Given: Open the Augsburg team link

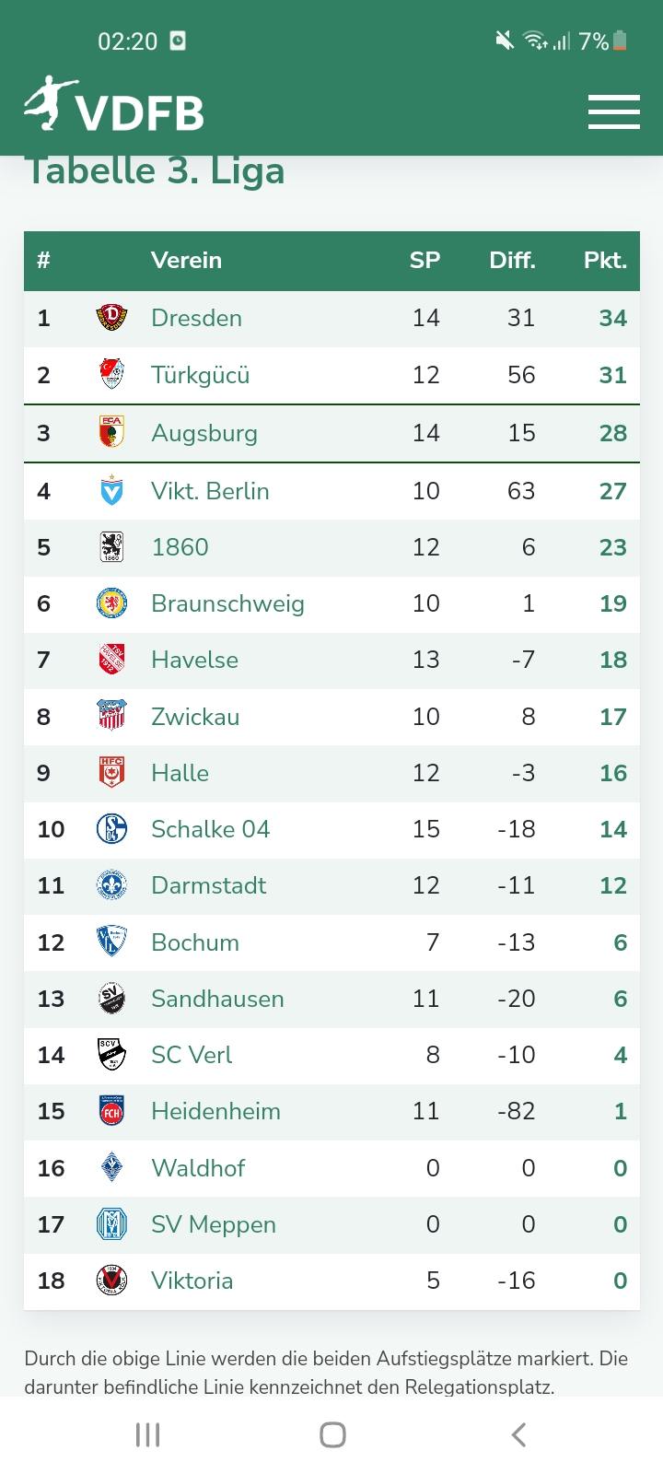Looking at the screenshot, I should (x=204, y=433).
